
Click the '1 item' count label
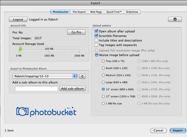point(9,131)
